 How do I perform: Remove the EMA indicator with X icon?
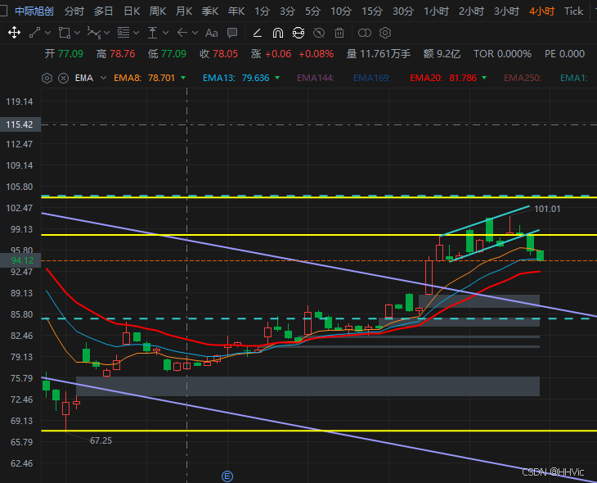coord(63,78)
